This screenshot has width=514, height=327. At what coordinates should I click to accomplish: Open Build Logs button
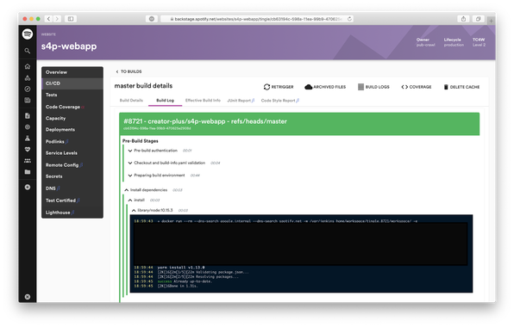(x=373, y=87)
